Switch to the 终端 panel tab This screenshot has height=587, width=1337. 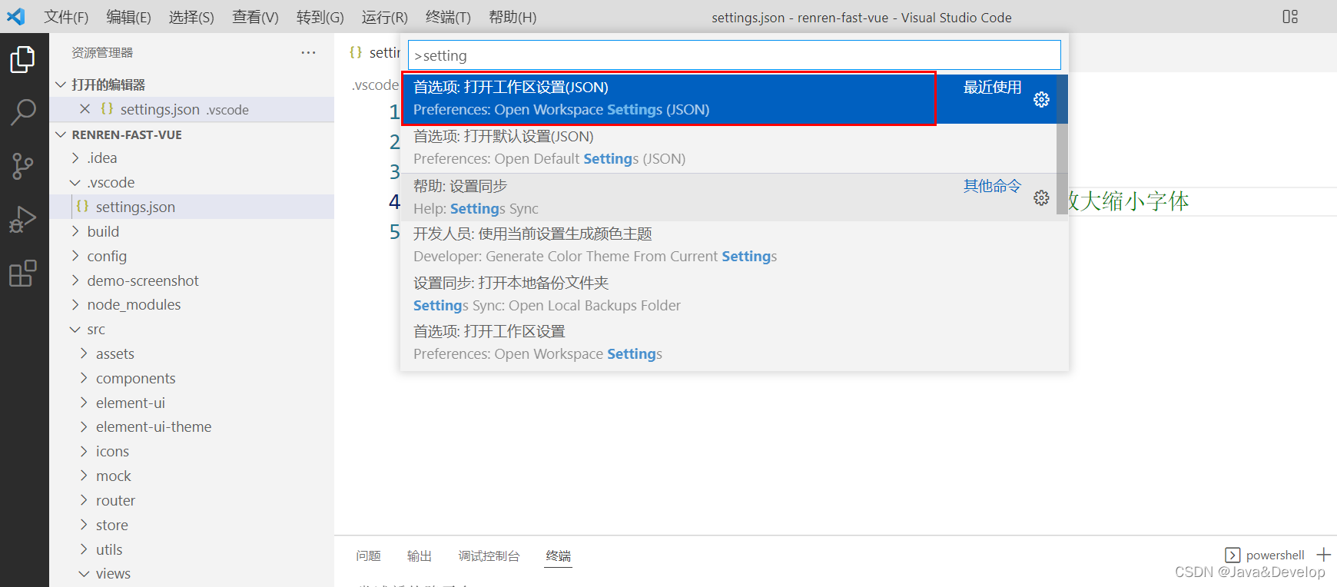coord(559,555)
